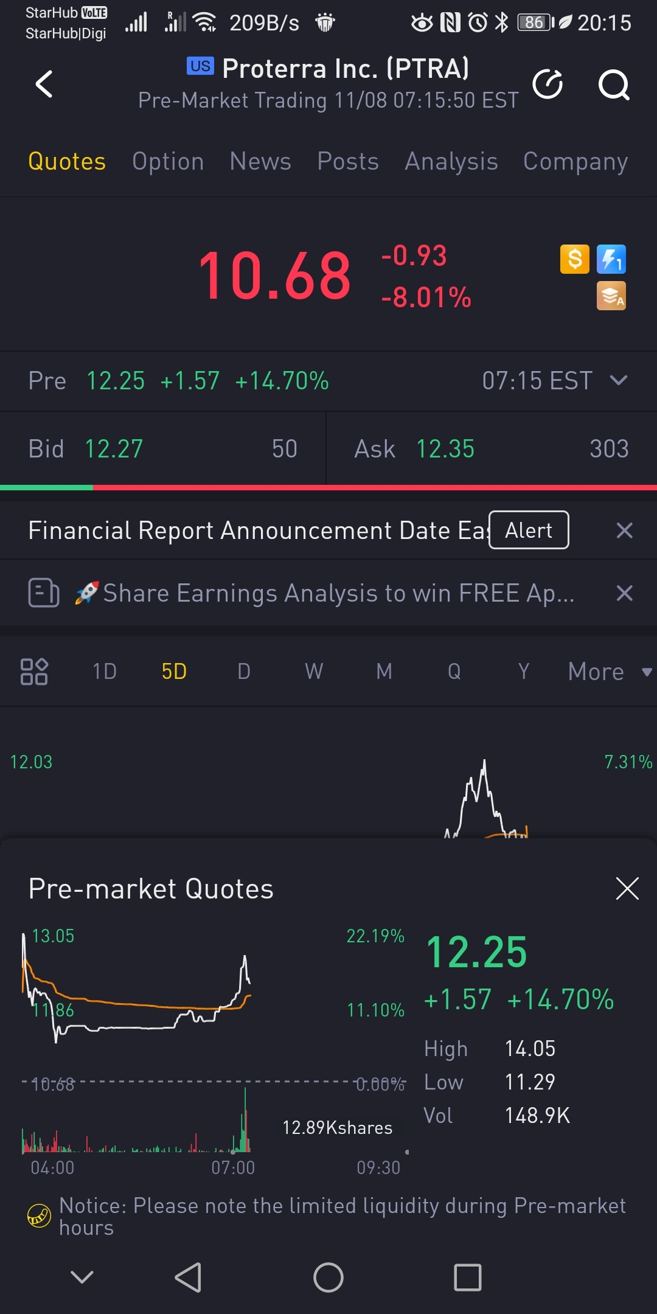657x1314 pixels.
Task: Tap the refresh quote icon
Action: coord(547,84)
